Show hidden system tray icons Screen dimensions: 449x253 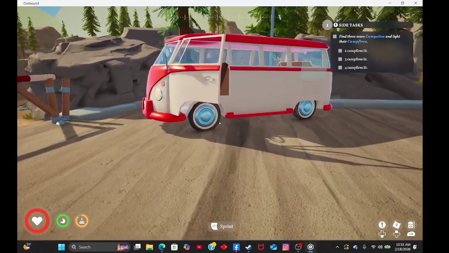(337, 247)
